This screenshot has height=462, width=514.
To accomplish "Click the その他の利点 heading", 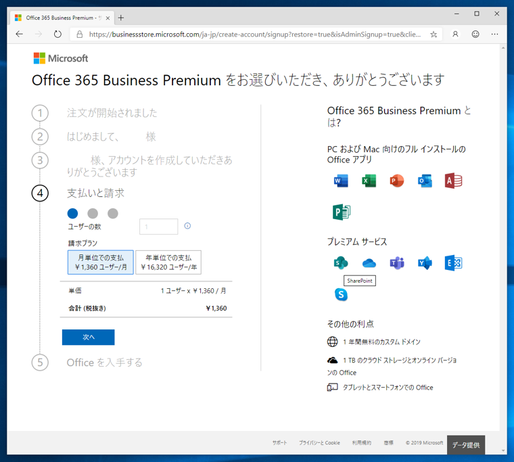I will point(350,324).
